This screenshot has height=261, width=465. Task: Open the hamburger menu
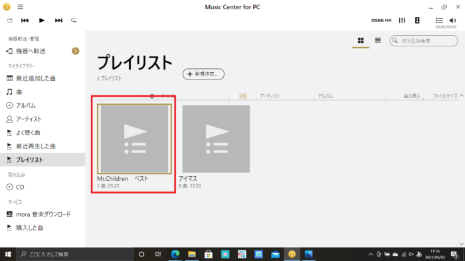20,7
